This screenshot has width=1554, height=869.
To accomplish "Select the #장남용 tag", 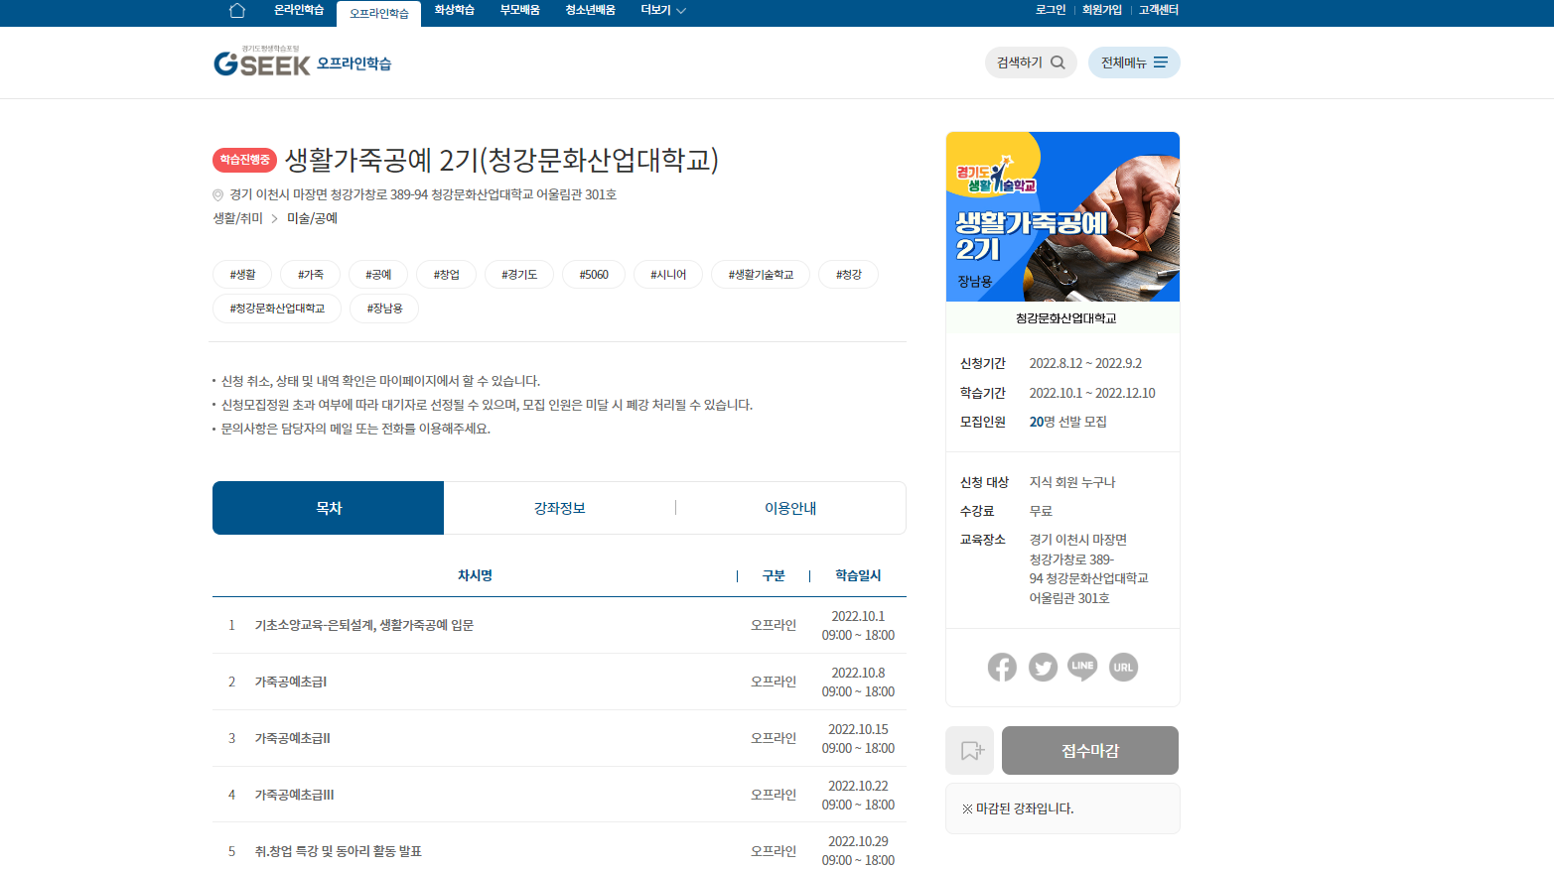I will [x=384, y=309].
